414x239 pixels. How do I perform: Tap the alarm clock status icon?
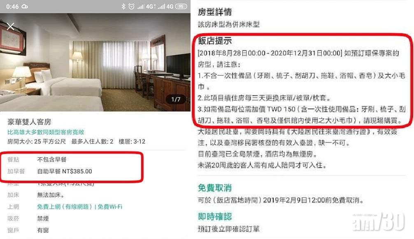131,6
